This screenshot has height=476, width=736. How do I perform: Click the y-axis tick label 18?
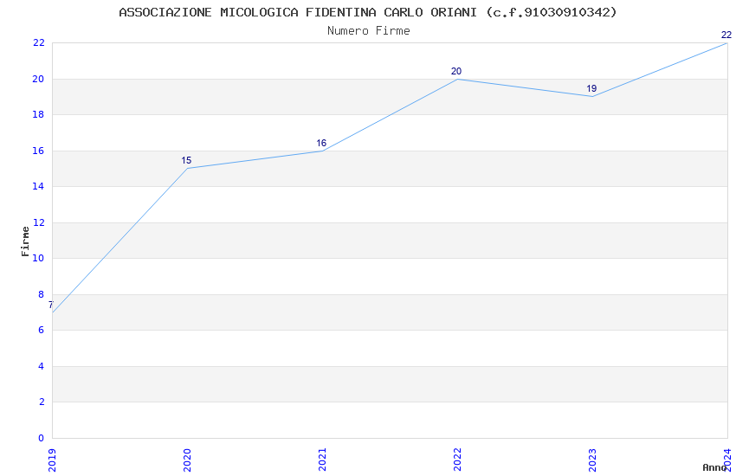[x=38, y=115]
